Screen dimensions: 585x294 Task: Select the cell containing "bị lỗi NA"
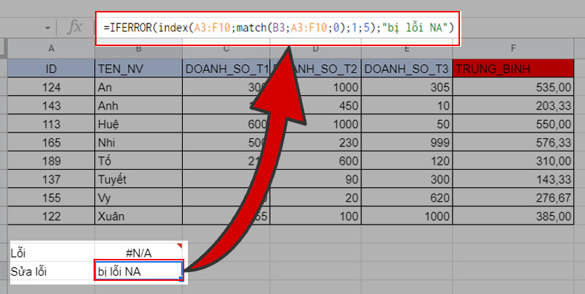[137, 271]
